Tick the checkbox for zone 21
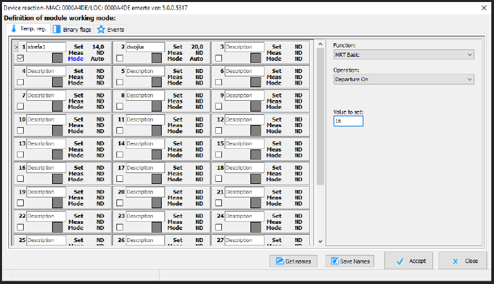This screenshot has height=284, width=494. click(x=219, y=203)
